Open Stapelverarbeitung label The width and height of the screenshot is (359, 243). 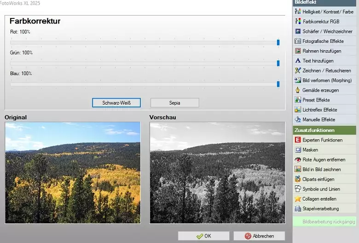coord(320,208)
